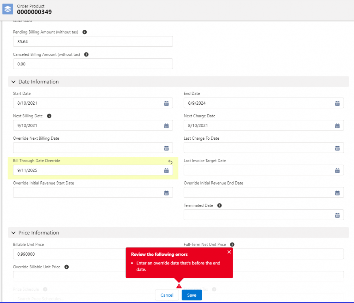The height and width of the screenshot is (303, 354).
Task: Click into Override Initial Revenue End Date field
Action: (264, 193)
